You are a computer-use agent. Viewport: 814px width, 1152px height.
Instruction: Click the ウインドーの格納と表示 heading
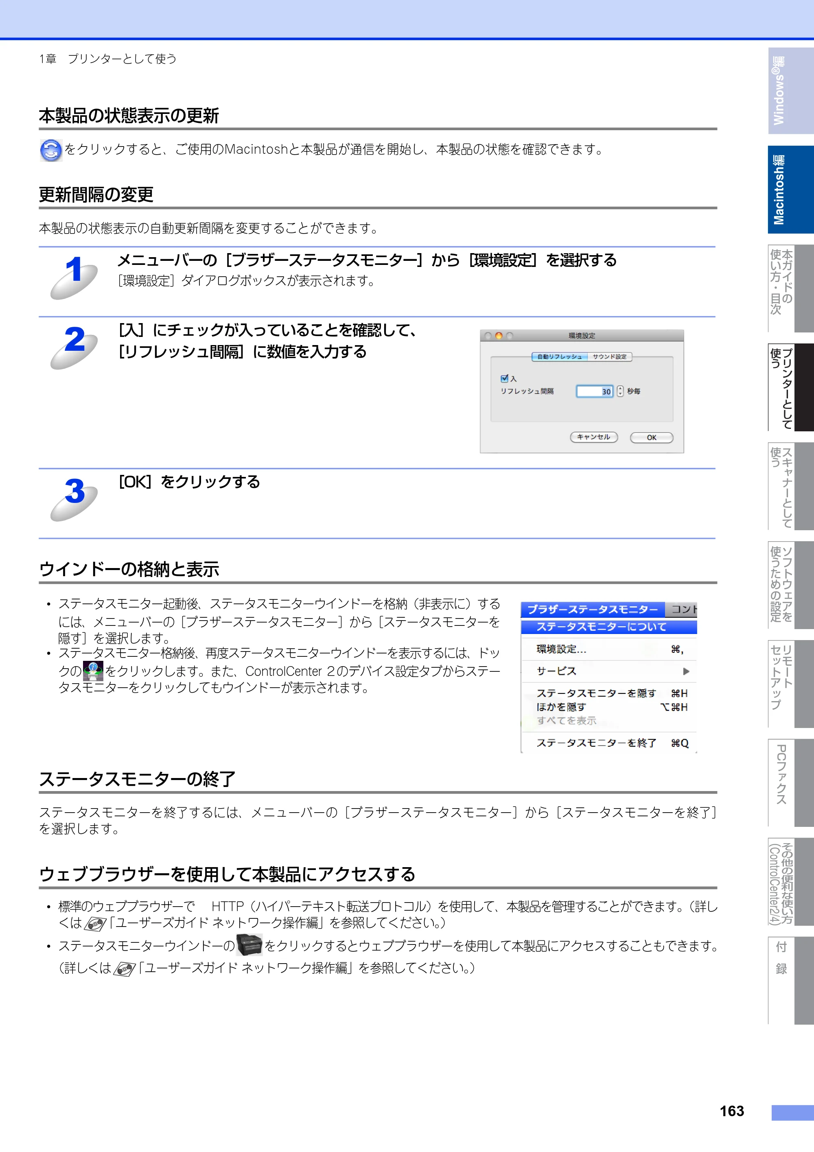pyautogui.click(x=129, y=569)
